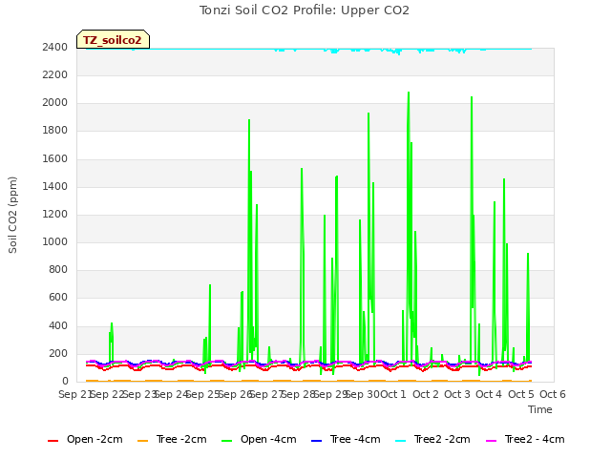
Task: Click the orange Tree -2cm legend swatch
Action: [x=142, y=440]
